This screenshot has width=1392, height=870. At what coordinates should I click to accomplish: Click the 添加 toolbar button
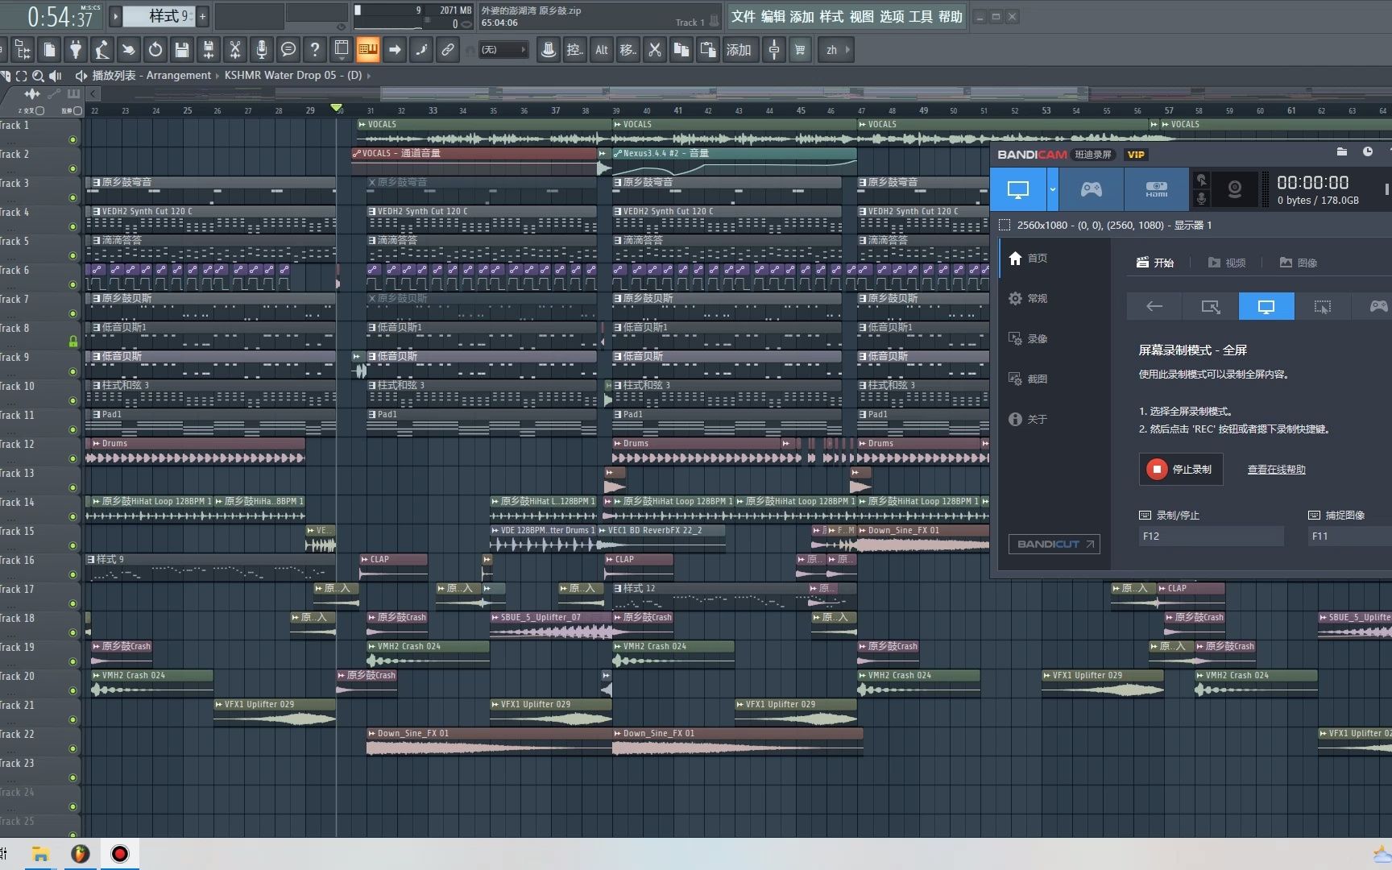(738, 50)
